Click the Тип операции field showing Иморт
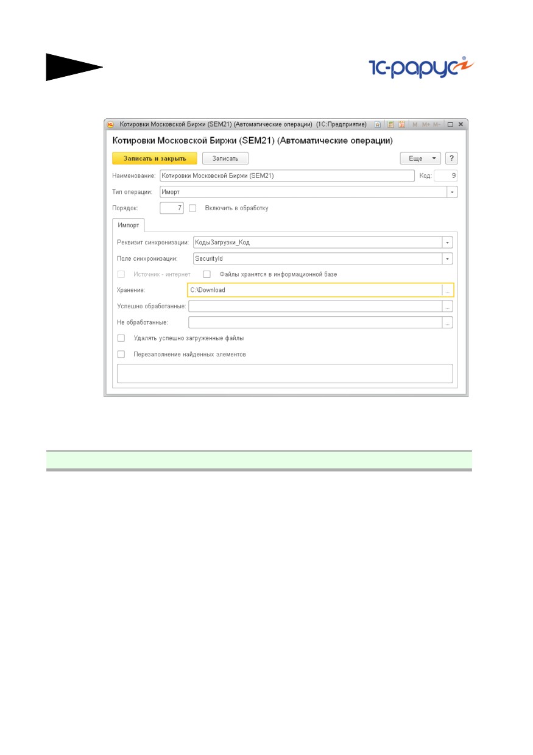Image resolution: width=533 pixels, height=755 pixels. coord(303,192)
